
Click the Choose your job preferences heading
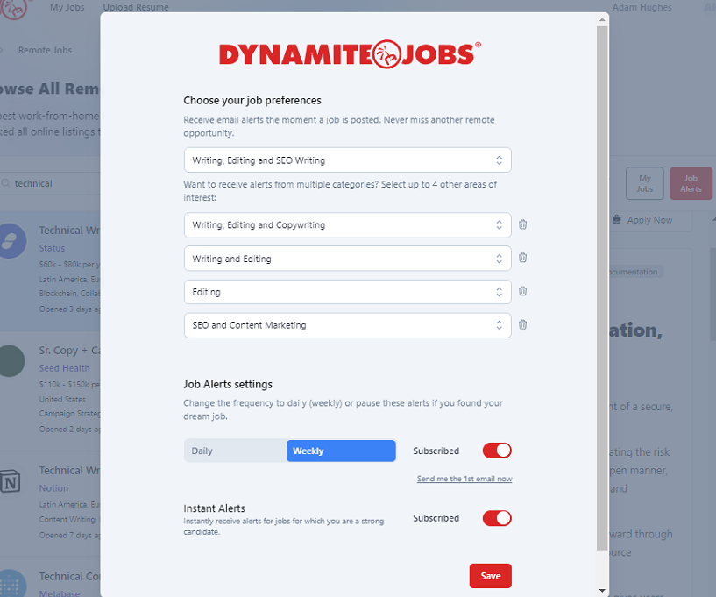[x=252, y=101]
